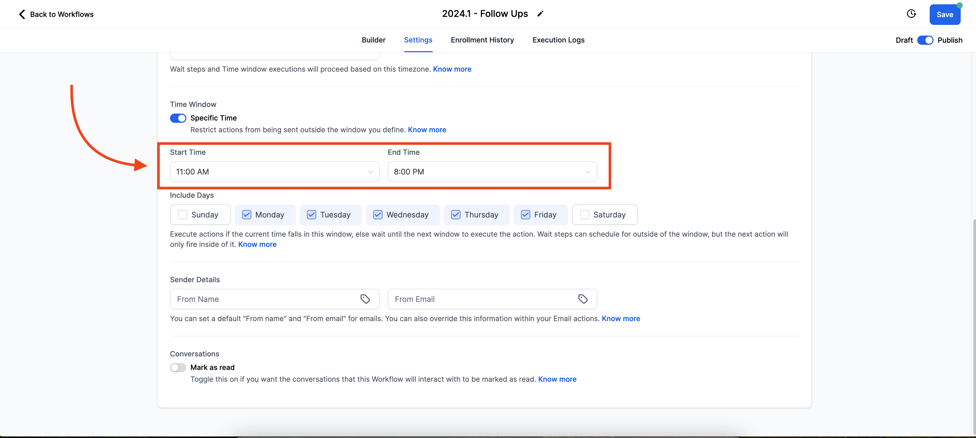
Task: Toggle the Specific Time switch
Action: (178, 118)
